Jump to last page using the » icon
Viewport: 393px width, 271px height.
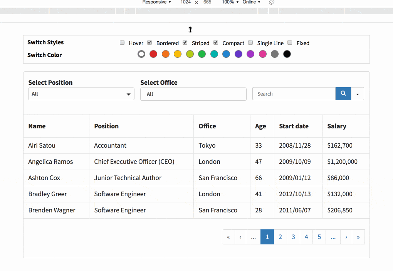pos(358,237)
